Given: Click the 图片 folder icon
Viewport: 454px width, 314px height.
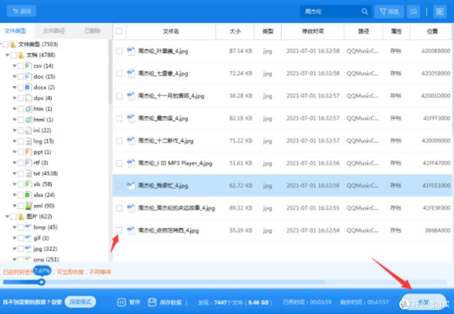Looking at the screenshot, I should pyautogui.click(x=21, y=217).
